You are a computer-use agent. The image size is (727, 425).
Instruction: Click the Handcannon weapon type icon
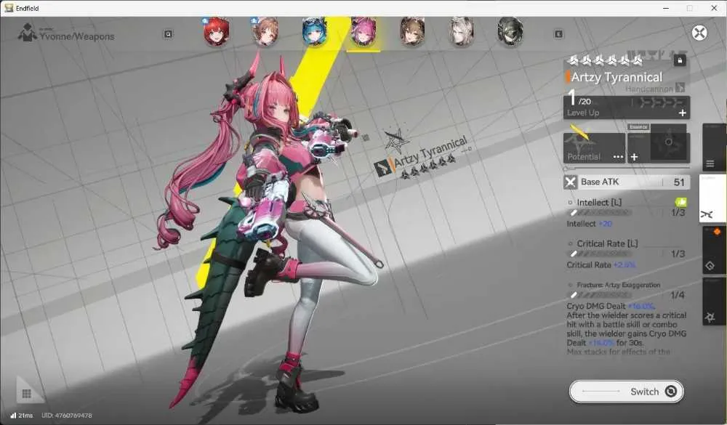[680, 88]
